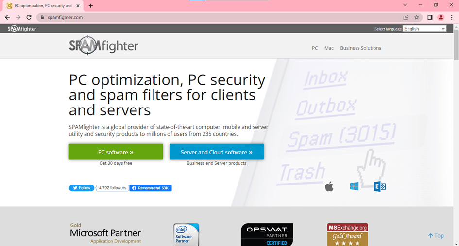Click 'Business and Server products' text
Viewport: 459px width, 246px height.
coord(216,163)
